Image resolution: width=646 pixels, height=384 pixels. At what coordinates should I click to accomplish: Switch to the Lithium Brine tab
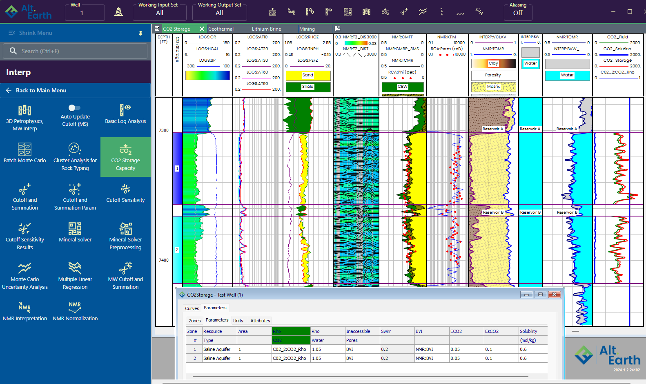tap(266, 29)
